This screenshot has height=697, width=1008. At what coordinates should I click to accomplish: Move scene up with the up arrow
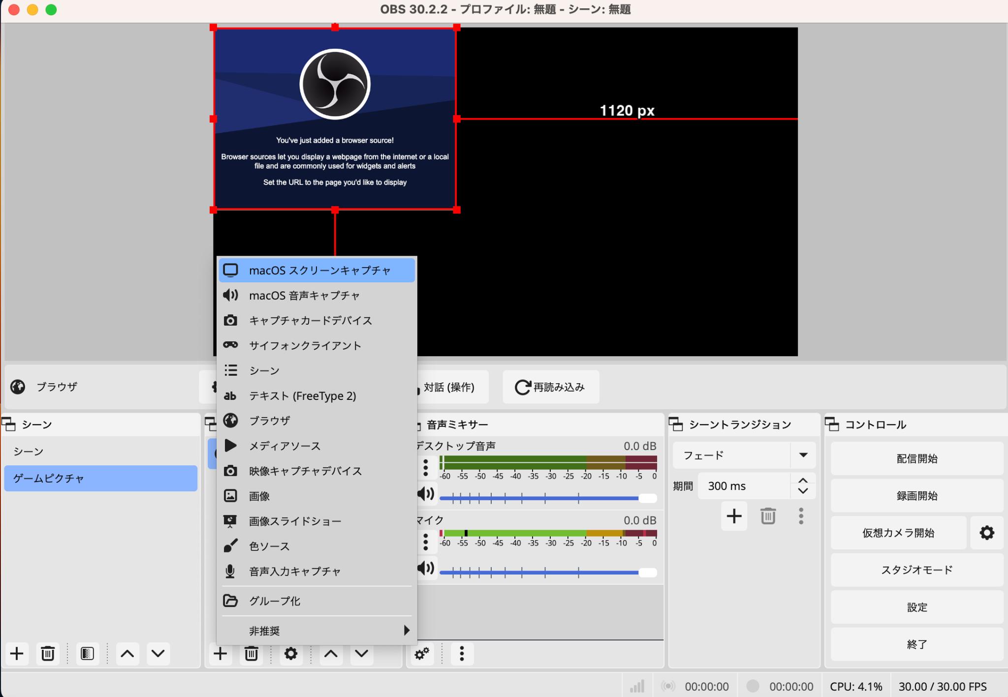127,654
